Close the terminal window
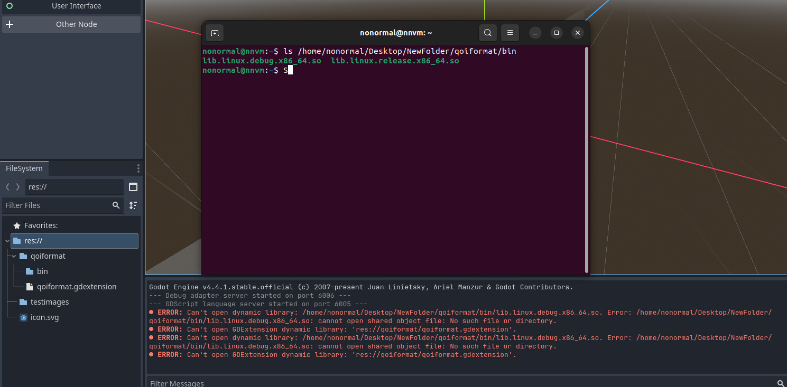Screen dimensions: 787x387 point(578,33)
